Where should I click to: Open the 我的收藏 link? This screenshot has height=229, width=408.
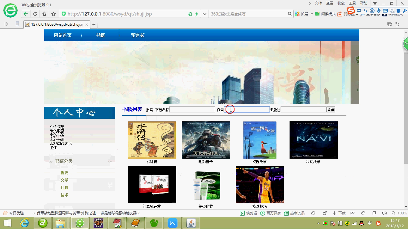57,131
